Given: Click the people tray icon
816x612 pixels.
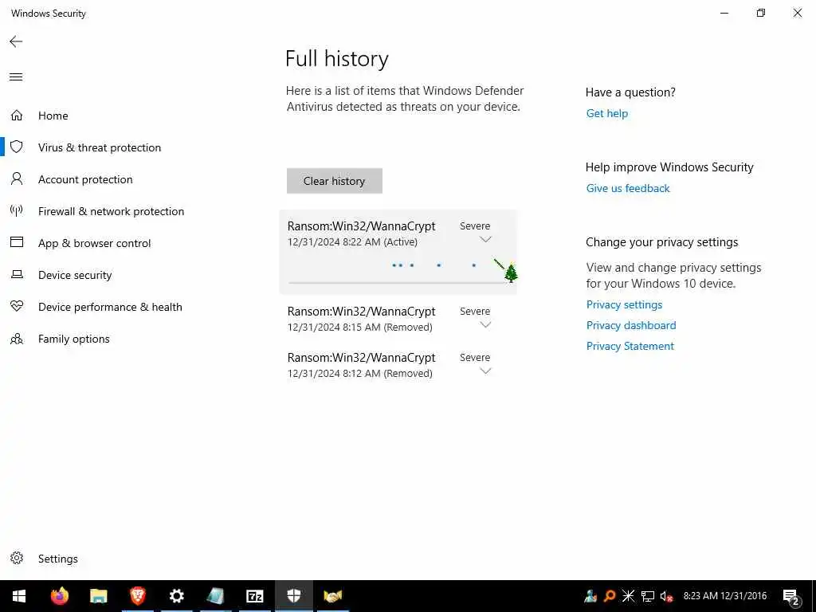Looking at the screenshot, I should pos(590,596).
